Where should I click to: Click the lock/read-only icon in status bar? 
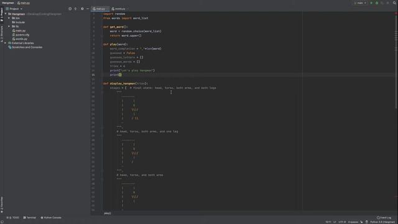pyautogui.click(x=366, y=222)
